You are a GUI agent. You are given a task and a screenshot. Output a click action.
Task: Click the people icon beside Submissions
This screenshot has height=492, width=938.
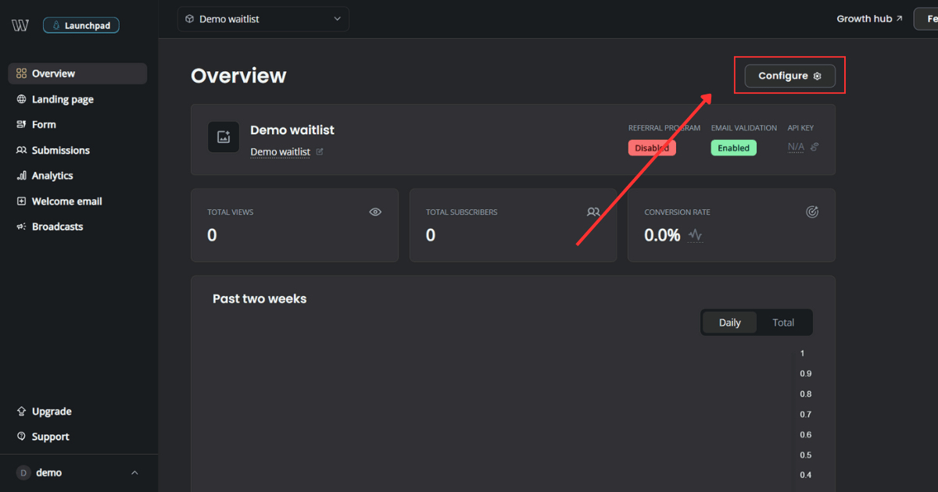click(21, 150)
